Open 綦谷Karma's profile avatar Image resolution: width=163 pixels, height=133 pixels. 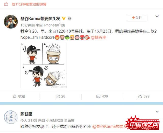tap(11, 22)
